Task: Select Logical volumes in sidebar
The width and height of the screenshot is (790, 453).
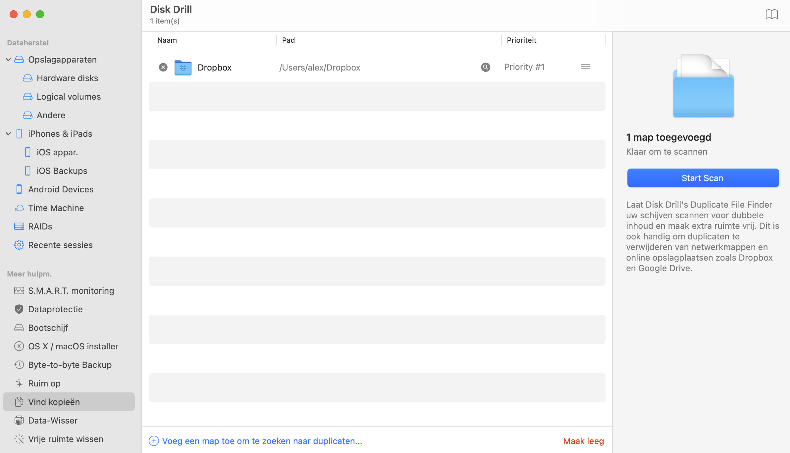Action: (x=69, y=97)
